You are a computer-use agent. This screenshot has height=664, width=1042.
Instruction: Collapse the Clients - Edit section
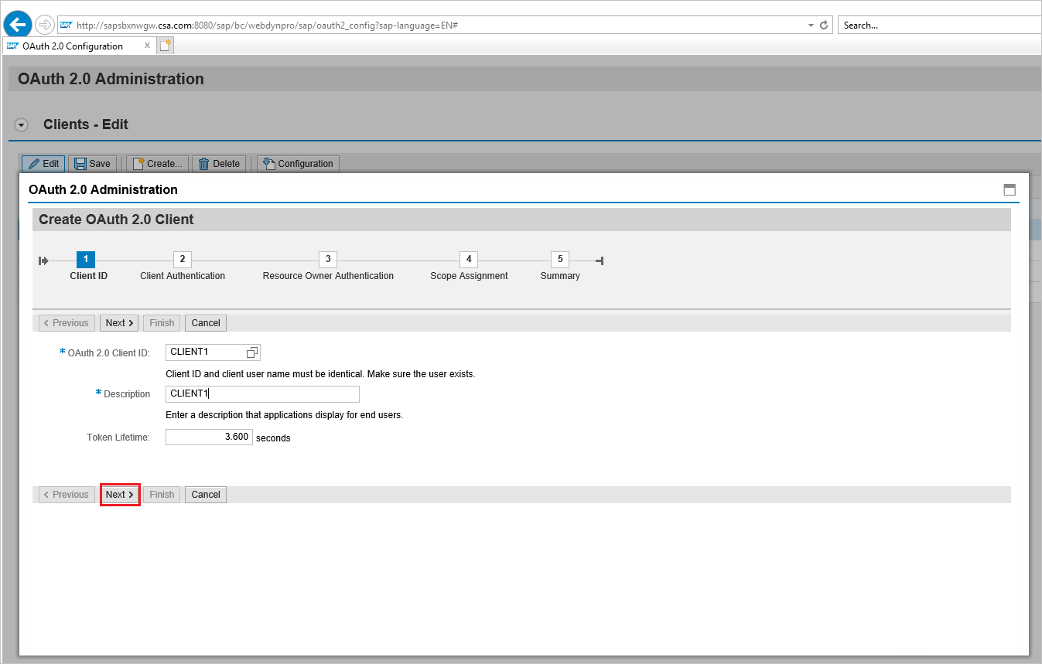(x=21, y=124)
